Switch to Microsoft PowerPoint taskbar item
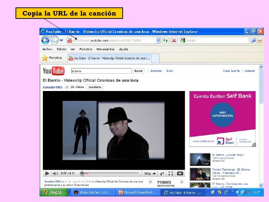The image size is (269, 202). click(x=138, y=192)
